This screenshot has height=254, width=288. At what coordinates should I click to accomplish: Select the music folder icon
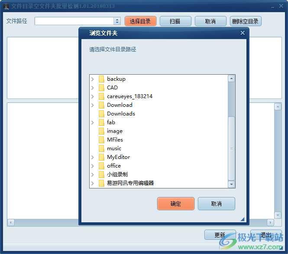pyautogui.click(x=101, y=148)
